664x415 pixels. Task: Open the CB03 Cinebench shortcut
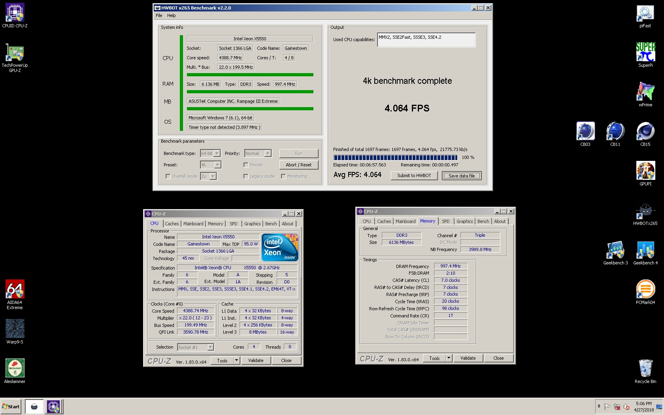pos(585,134)
